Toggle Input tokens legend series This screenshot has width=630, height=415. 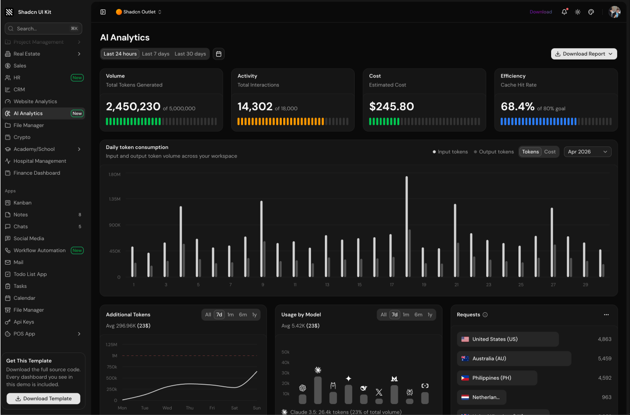[x=450, y=152]
